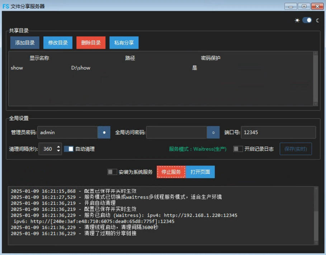Focus the 端口号 field showing 12345
326x255 pixels.
[278, 133]
